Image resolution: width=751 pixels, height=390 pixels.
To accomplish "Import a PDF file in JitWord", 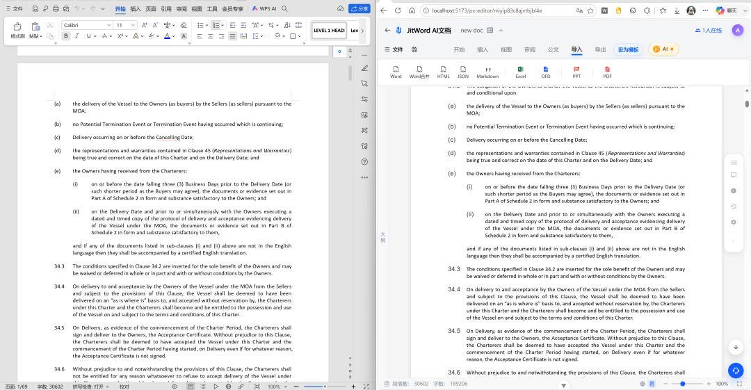I will point(607,72).
